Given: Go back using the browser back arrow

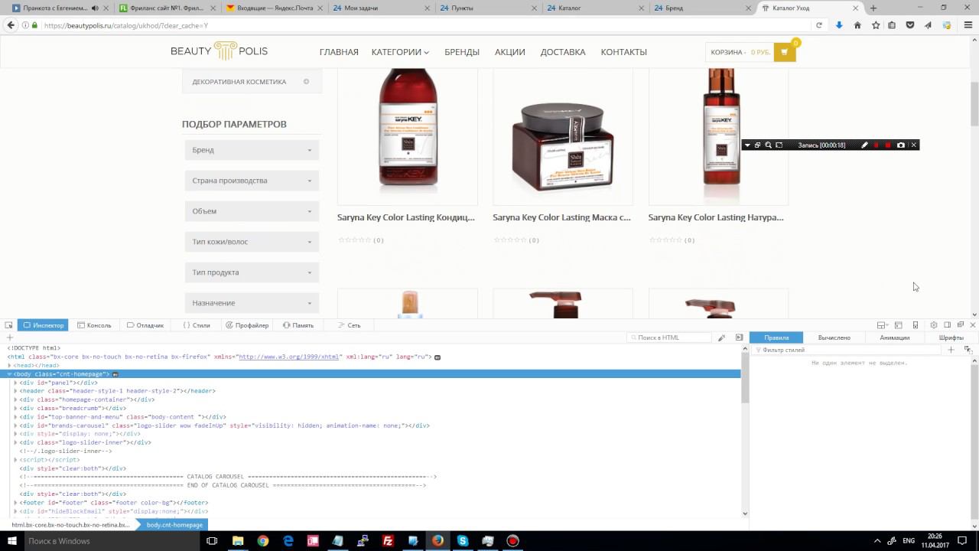Looking at the screenshot, I should pyautogui.click(x=11, y=25).
